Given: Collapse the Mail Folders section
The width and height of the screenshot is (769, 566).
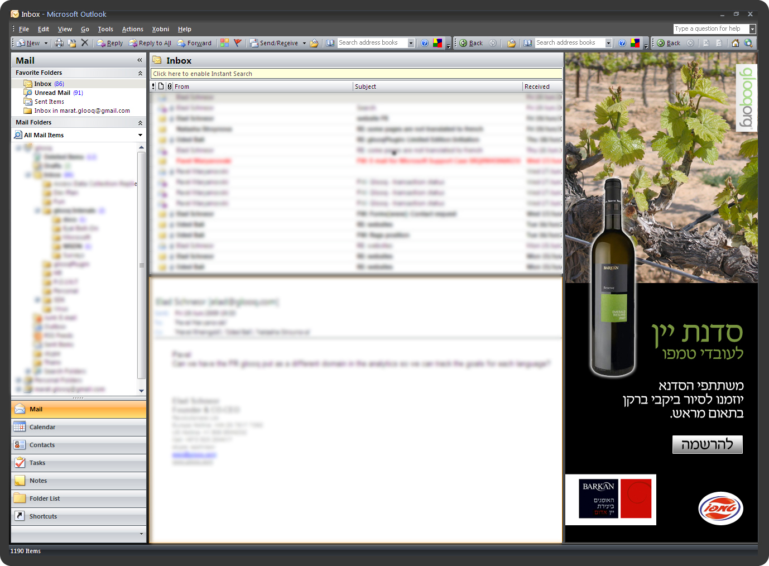Looking at the screenshot, I should (x=140, y=123).
